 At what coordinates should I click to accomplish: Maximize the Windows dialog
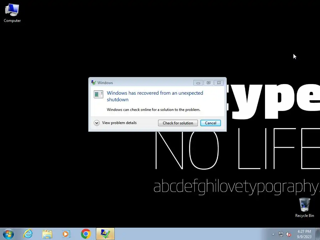(x=208, y=82)
